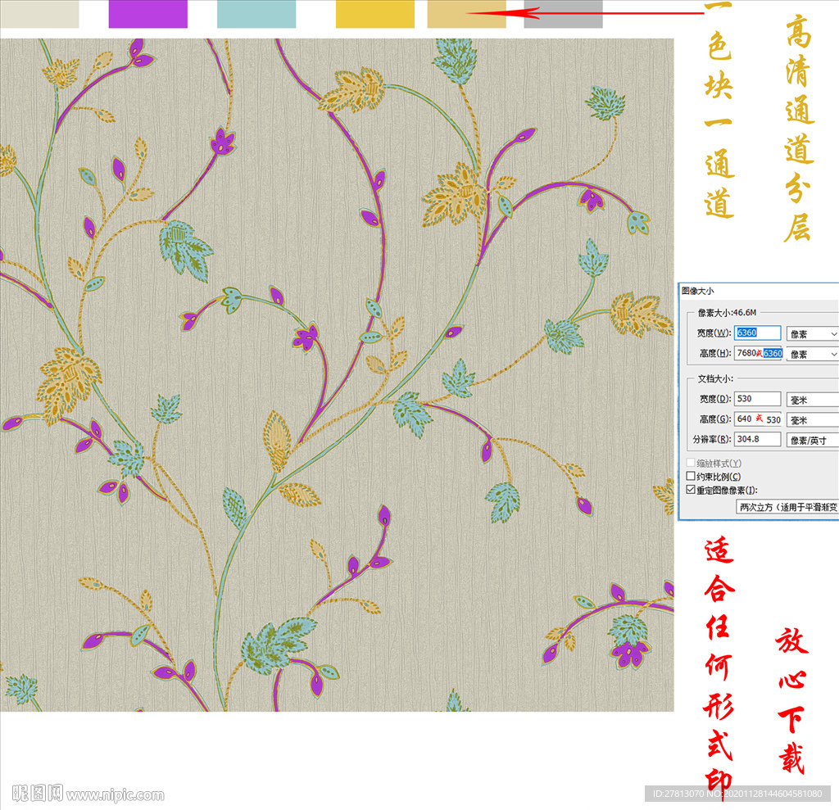Uncheck the 重定图像像素 resample checkbox
Viewport: 839px width, 810px height.
click(690, 490)
